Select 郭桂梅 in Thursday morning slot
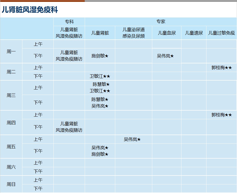The image size is (237, 193). 221,115
